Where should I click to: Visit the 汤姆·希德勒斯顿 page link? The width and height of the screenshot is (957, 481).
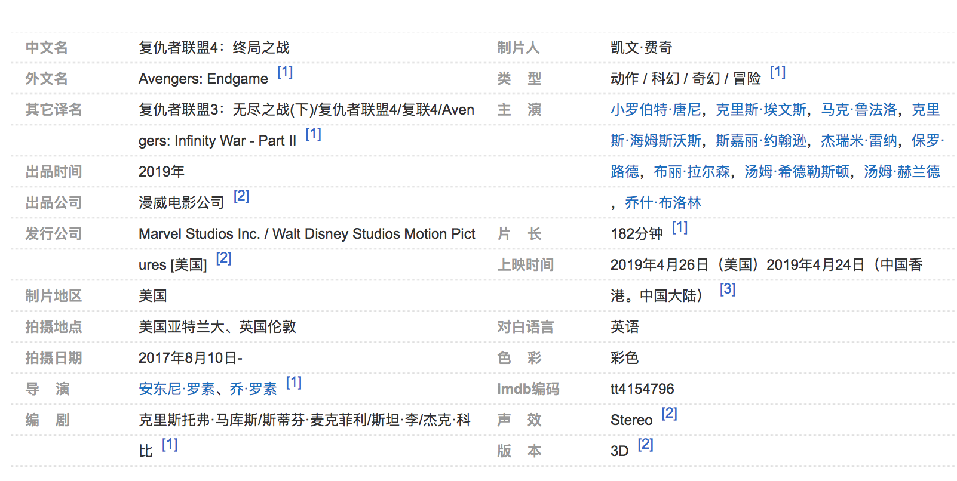coord(797,172)
